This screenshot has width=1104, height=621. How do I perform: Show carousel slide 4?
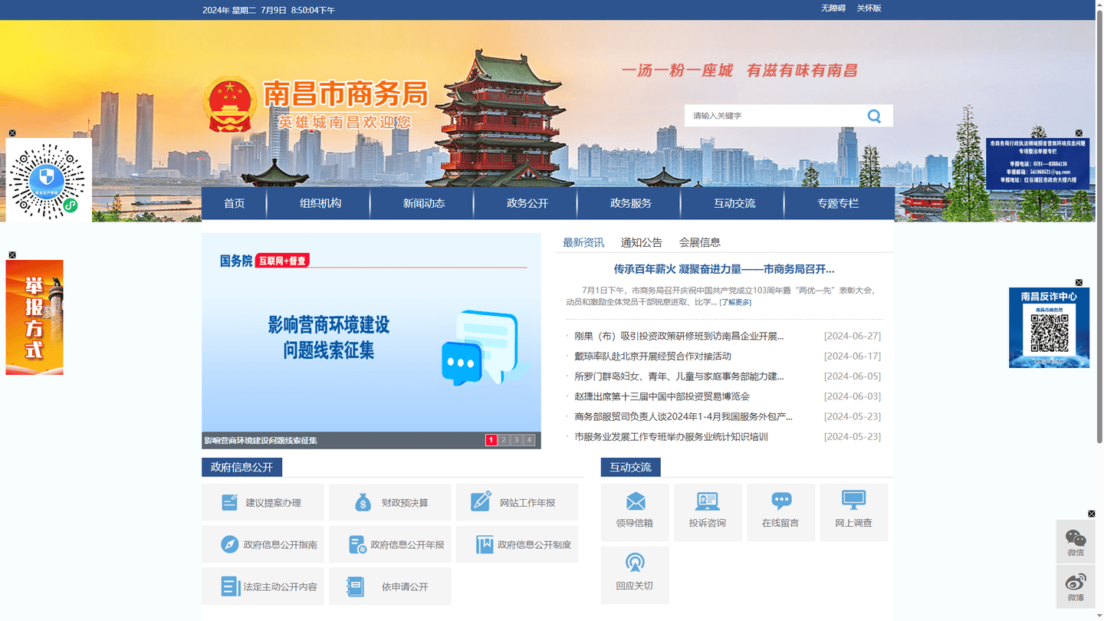[x=529, y=440]
